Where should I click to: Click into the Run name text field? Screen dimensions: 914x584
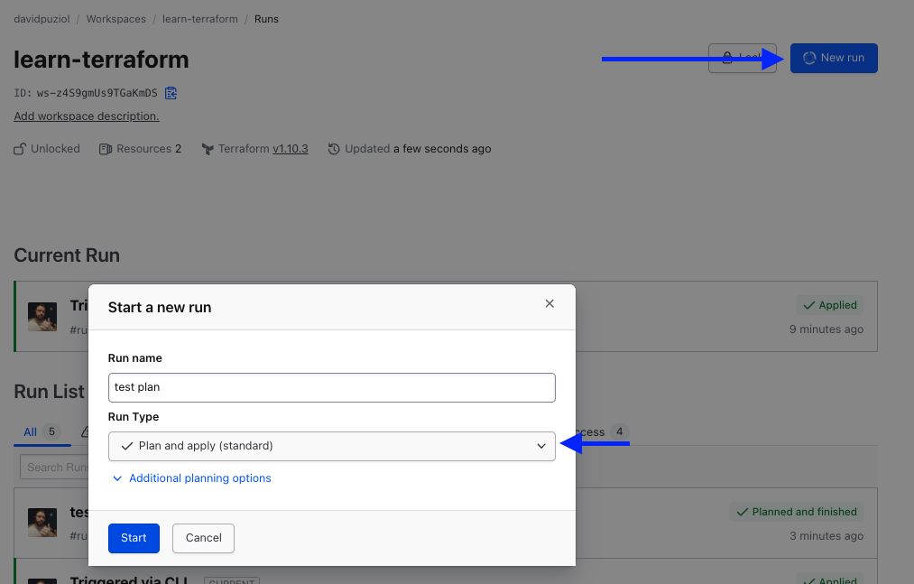coord(331,387)
